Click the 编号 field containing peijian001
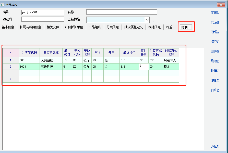The image size is (228, 153). pos(43,12)
